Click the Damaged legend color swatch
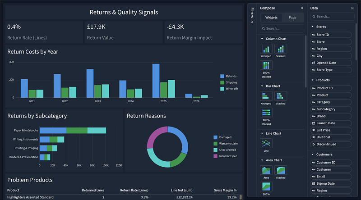Viewport: 361px width, 200px height. click(216, 137)
